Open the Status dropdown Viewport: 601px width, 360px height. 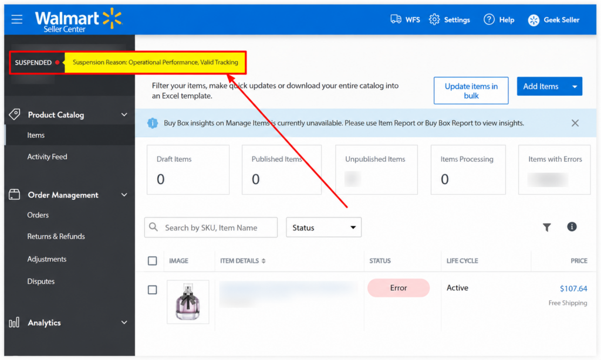(x=323, y=227)
